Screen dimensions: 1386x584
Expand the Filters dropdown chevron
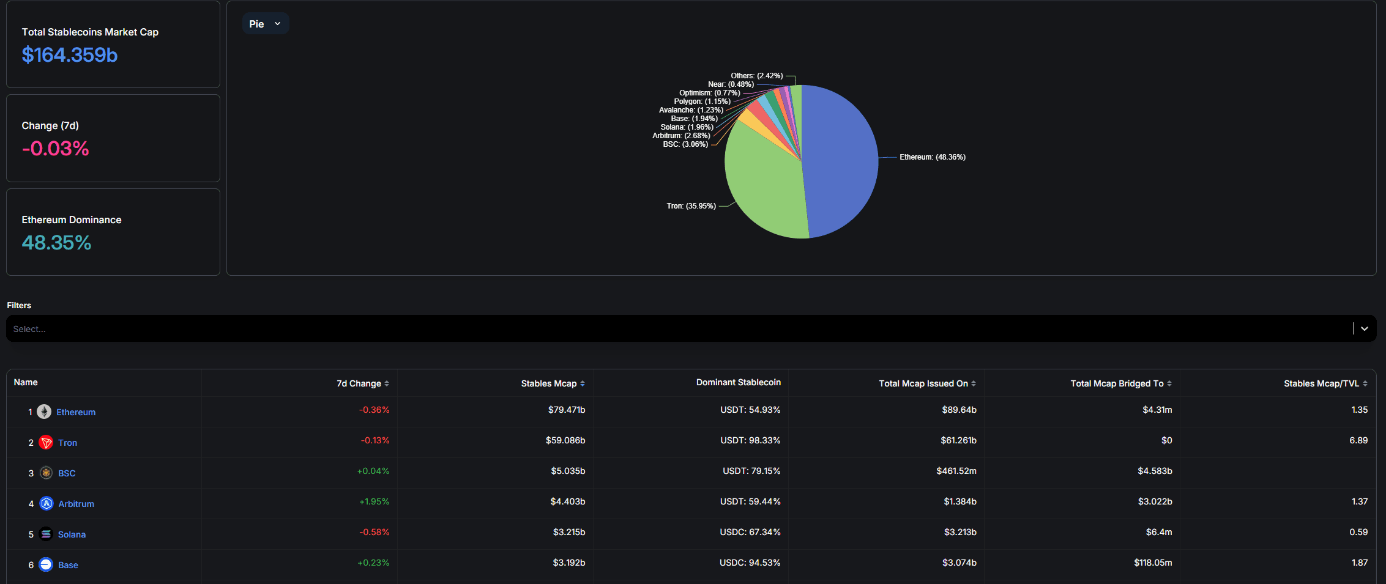point(1364,329)
